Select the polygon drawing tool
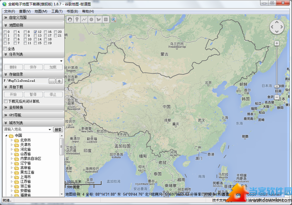292x205 pixels. (98, 19)
